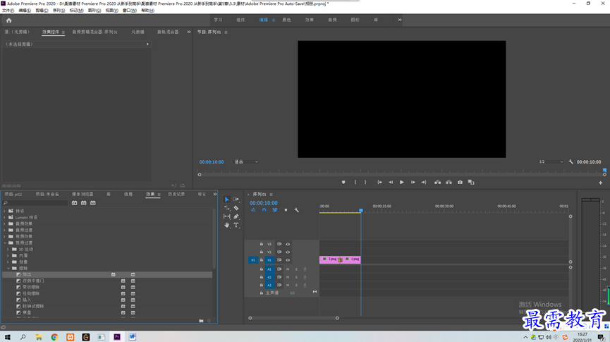This screenshot has height=342, width=610.
Task: Select the Ripple Edit tool
Action: (227, 208)
